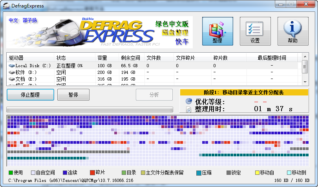Click the drive list scrollbar thumb
Image resolution: width=318 pixels, height=187 pixels.
[x=305, y=67]
